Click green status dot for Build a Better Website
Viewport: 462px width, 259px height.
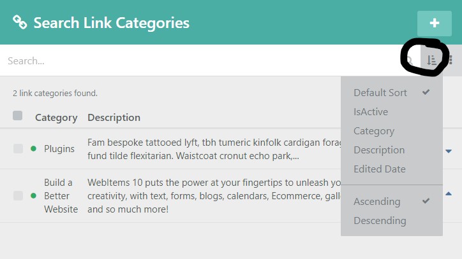[x=33, y=195]
